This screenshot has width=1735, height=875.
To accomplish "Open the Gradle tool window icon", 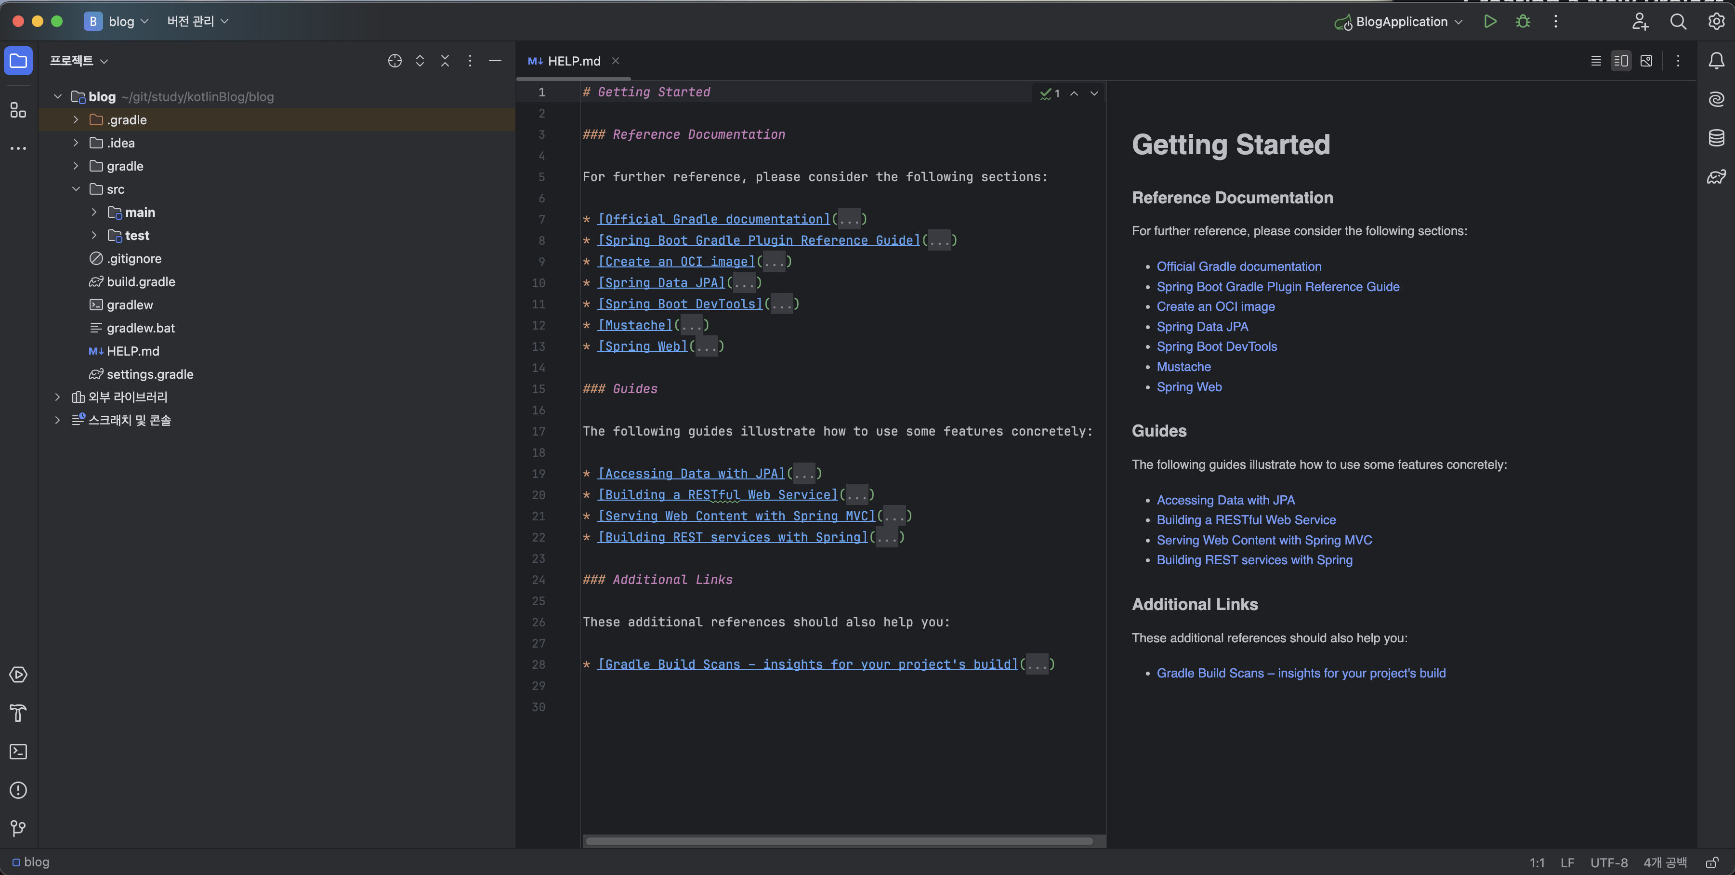I will tap(1716, 177).
